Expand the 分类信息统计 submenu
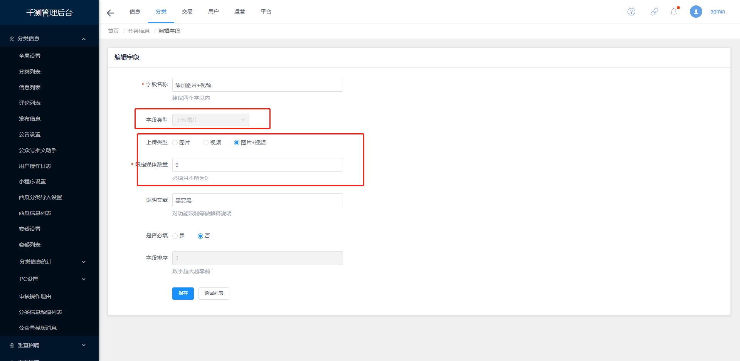The image size is (740, 361). point(84,262)
